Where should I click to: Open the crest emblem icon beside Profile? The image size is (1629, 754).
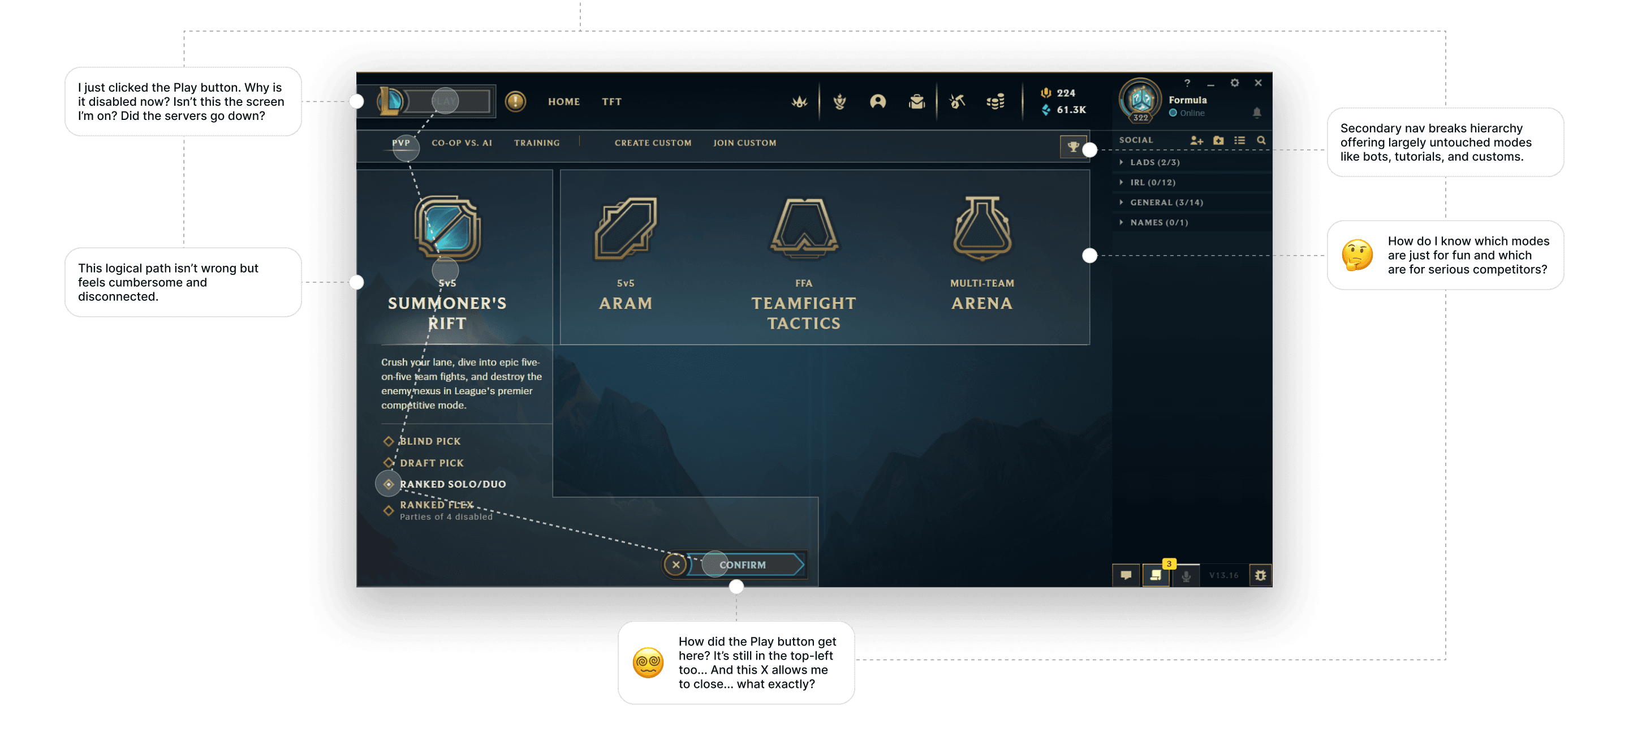tap(839, 101)
